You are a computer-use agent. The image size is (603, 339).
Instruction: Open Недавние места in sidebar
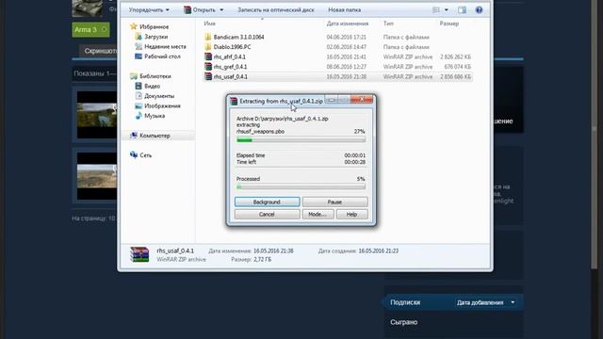coord(165,46)
